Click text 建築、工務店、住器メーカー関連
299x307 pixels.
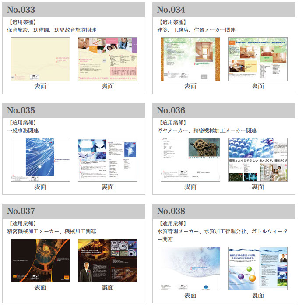tap(196, 30)
